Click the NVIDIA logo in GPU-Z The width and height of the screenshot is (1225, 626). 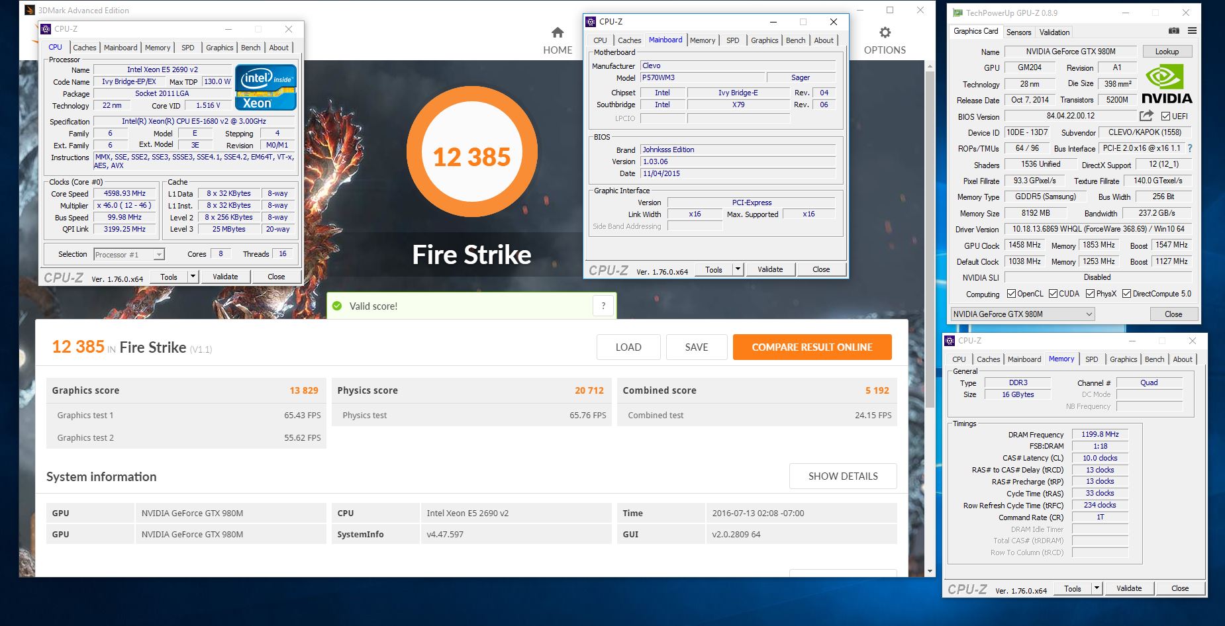coord(1167,84)
